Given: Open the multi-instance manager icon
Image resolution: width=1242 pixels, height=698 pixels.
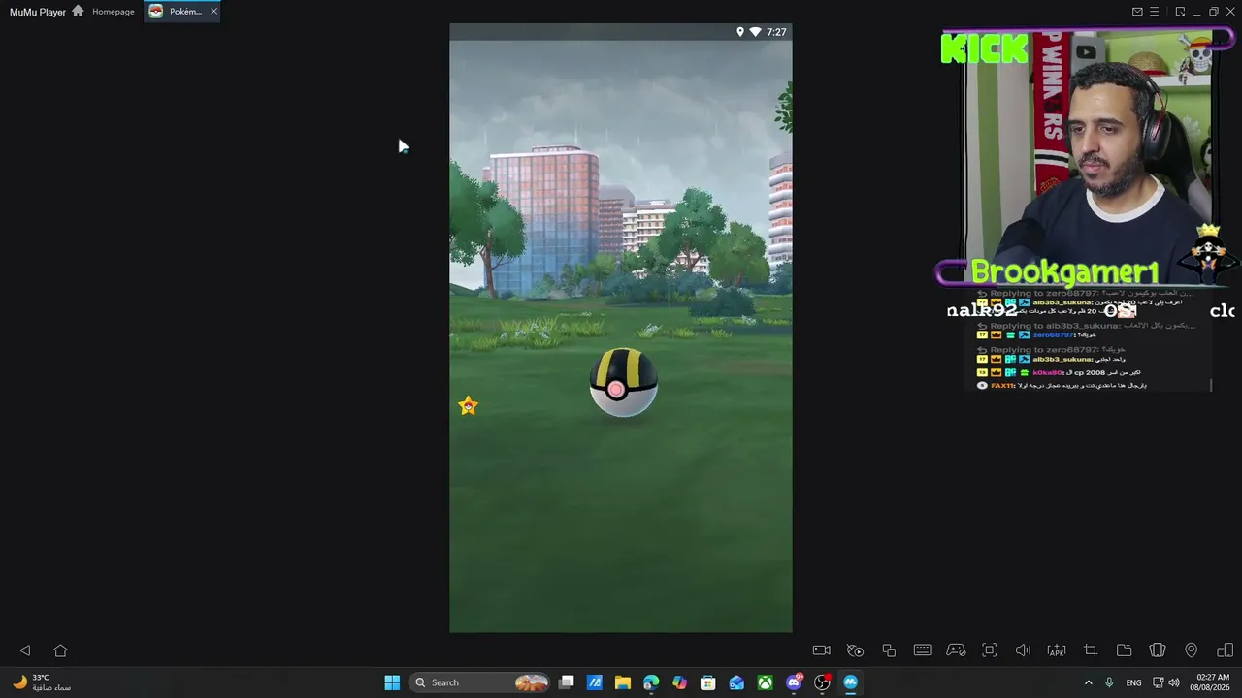Looking at the screenshot, I should pos(889,650).
